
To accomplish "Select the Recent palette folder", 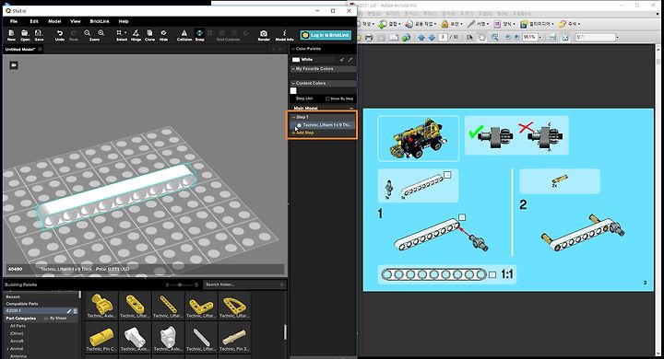I will point(13,296).
